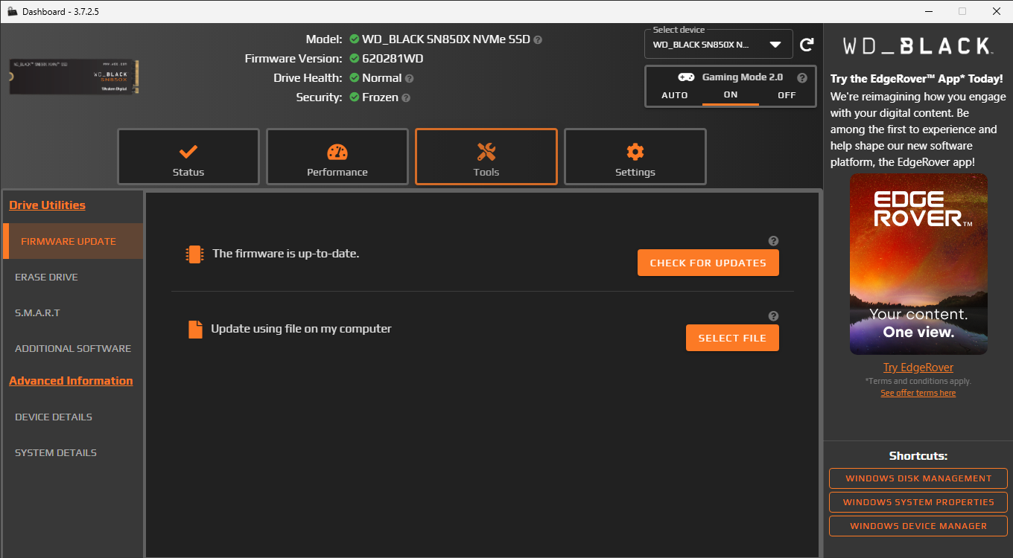
Task: Open the Status tab
Action: click(188, 157)
